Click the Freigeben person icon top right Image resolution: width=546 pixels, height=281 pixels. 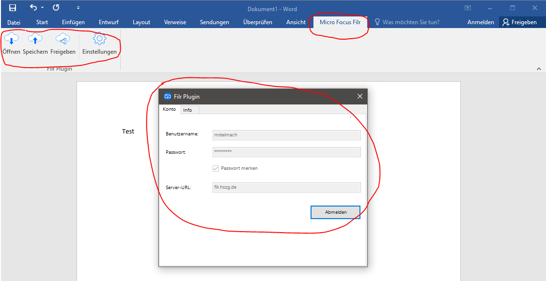pyautogui.click(x=506, y=22)
